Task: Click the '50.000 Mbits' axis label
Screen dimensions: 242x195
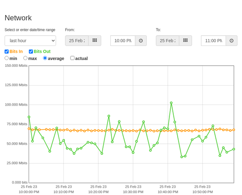Action: coord(17,144)
